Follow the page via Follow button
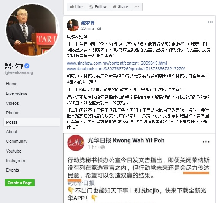Viewport: 216px width, 203px height. [x=98, y=7]
